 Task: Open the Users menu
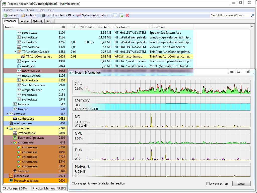(41, 10)
